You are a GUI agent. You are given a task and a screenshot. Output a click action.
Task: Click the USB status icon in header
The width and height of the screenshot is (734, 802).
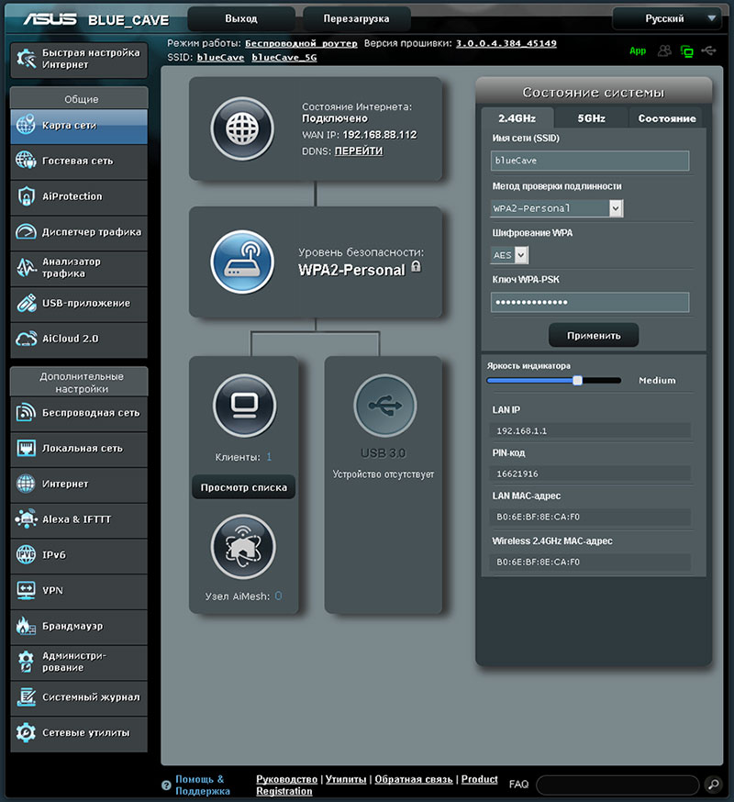[x=709, y=50]
